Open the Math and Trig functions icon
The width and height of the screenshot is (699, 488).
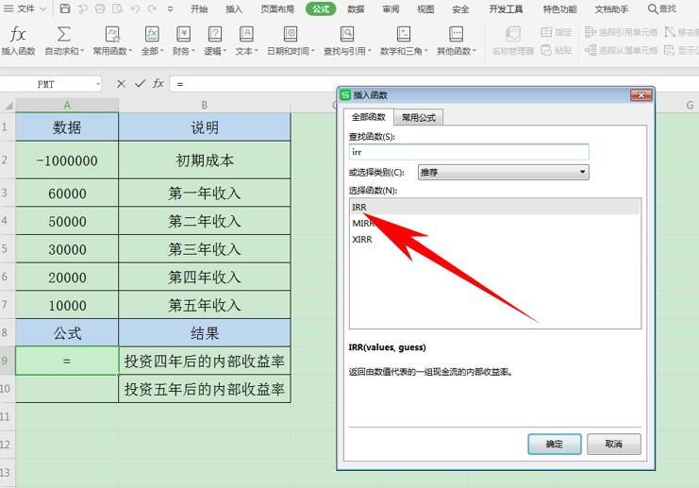pos(404,34)
